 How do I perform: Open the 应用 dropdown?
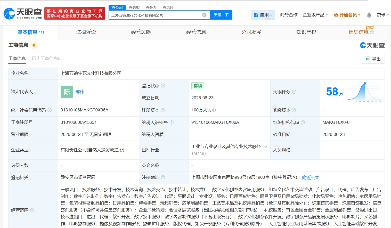263,15
